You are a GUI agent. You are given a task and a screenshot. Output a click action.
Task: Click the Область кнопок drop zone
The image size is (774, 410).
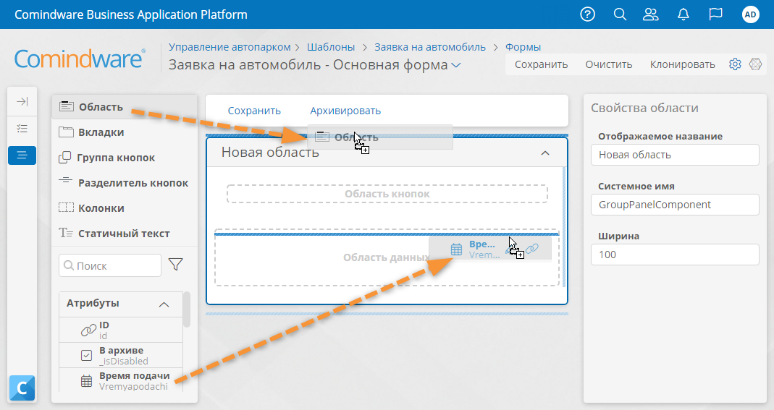(x=387, y=194)
